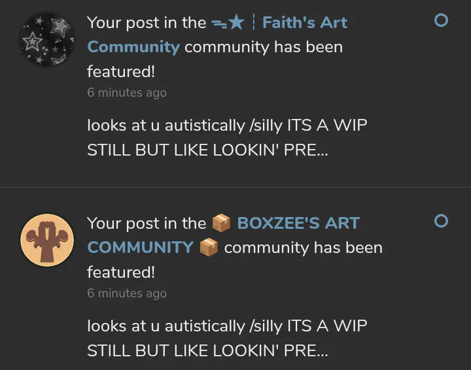The height and width of the screenshot is (370, 471).
Task: Click the box emoji before BOXZEE'S ART
Action: pyautogui.click(x=221, y=223)
